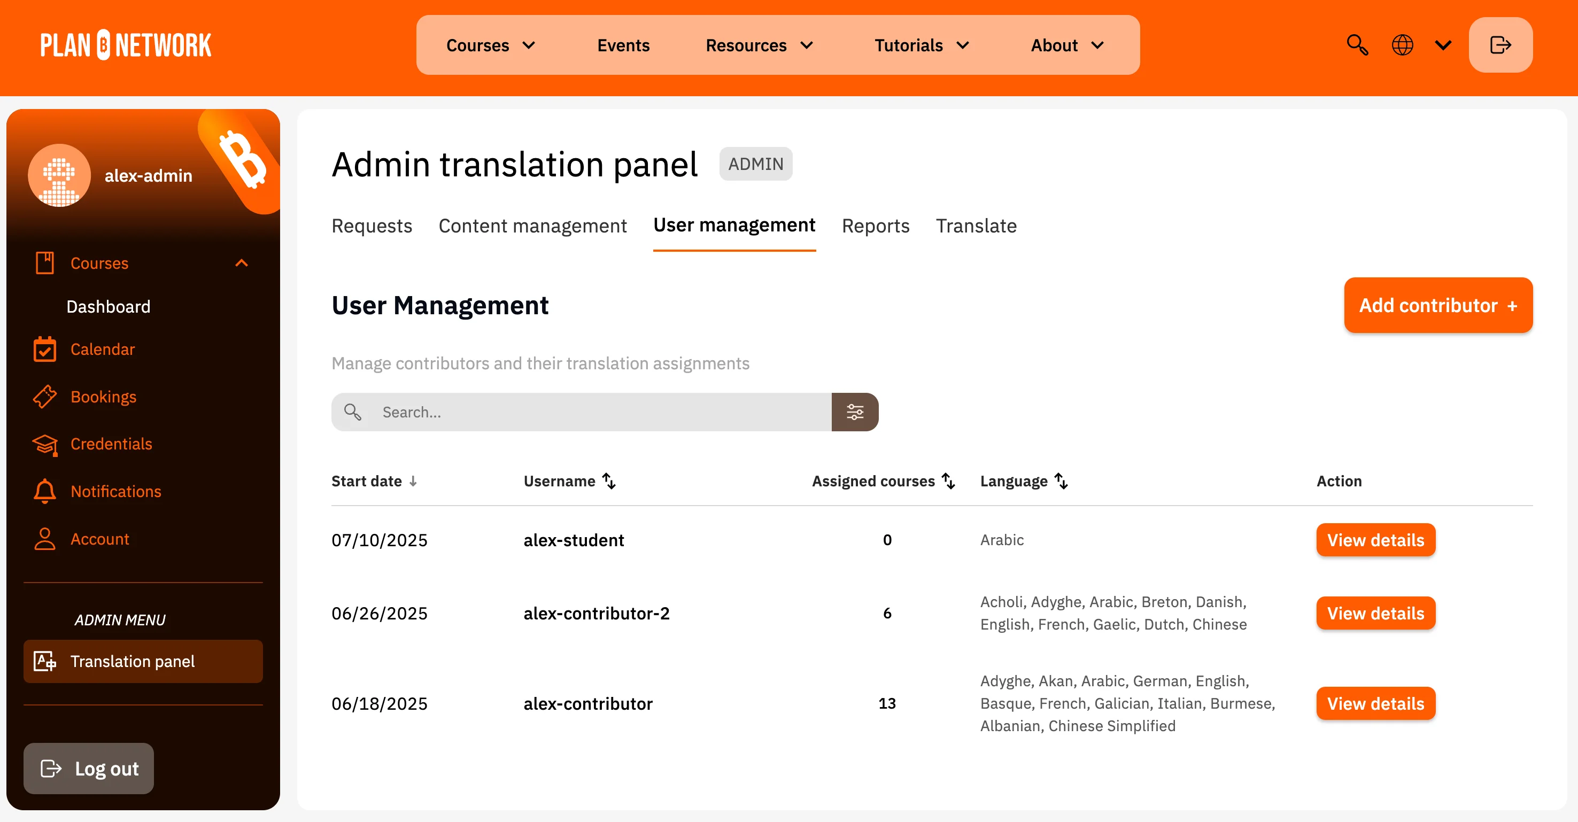Open Notifications bell in sidebar
The image size is (1578, 822).
45,491
